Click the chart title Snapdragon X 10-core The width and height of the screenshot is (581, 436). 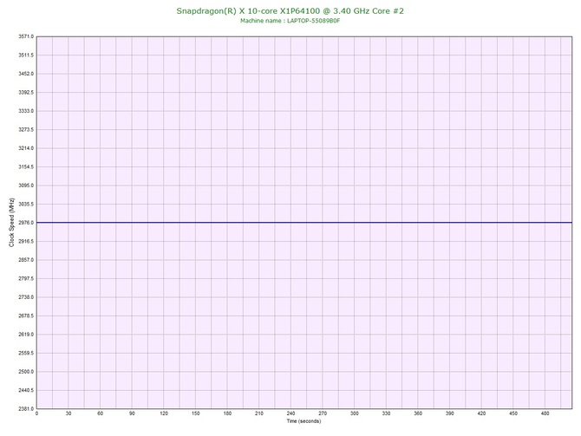tap(290, 11)
